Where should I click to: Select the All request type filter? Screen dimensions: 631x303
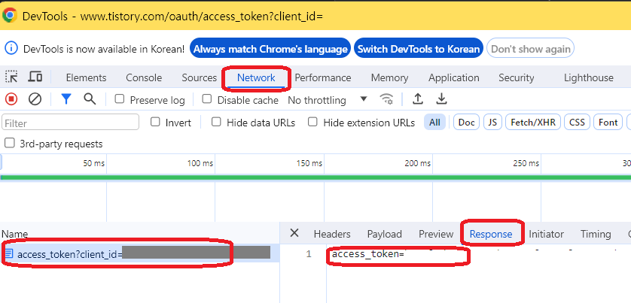pyautogui.click(x=434, y=122)
